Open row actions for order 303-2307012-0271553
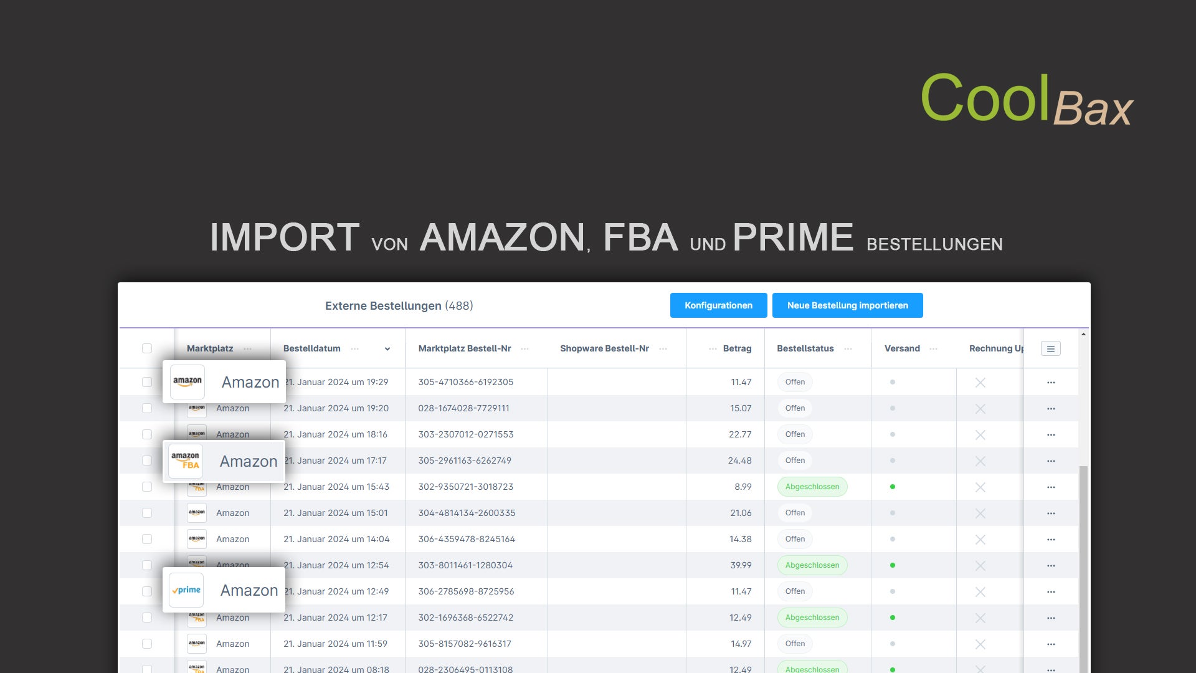 coord(1051,435)
